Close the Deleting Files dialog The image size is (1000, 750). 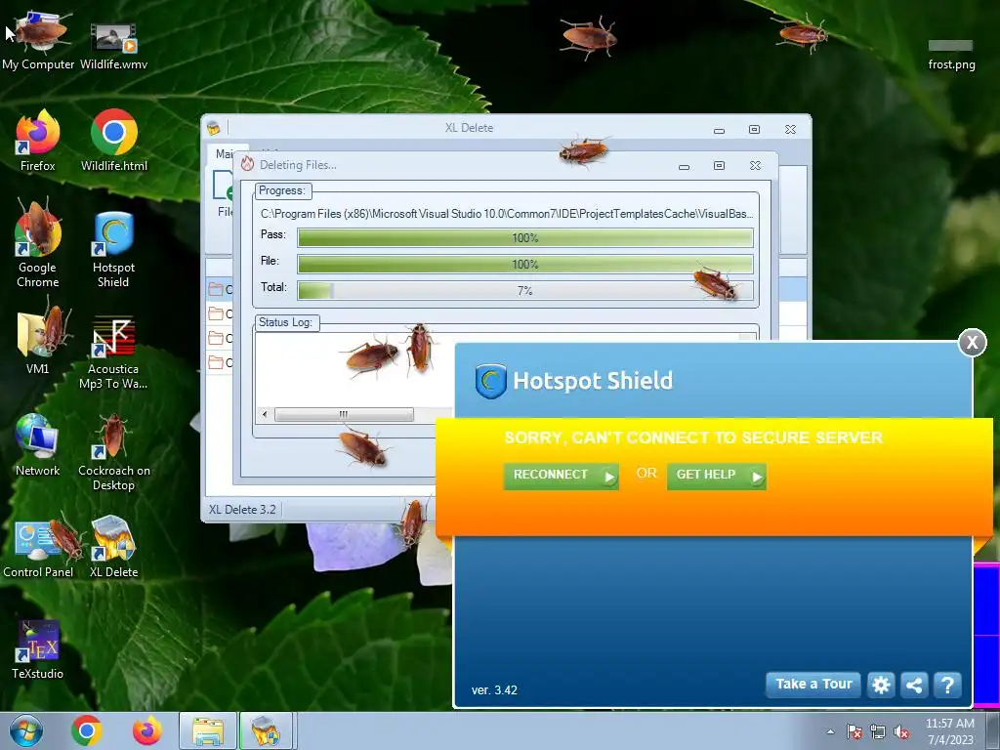[x=755, y=166]
